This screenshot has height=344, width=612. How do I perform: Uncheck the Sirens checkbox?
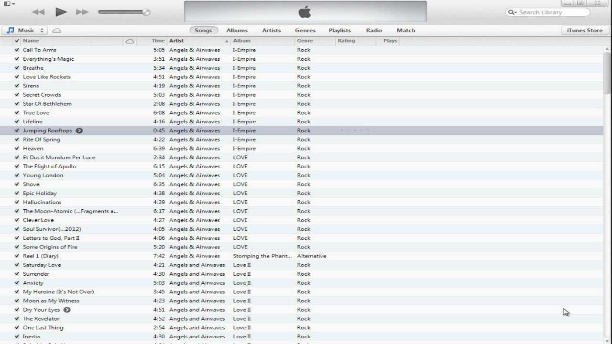(x=17, y=86)
